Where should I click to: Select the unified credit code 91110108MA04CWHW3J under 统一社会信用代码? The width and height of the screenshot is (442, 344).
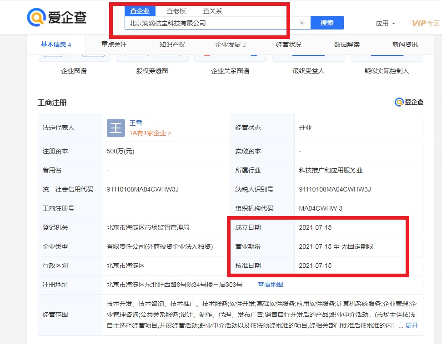point(143,189)
